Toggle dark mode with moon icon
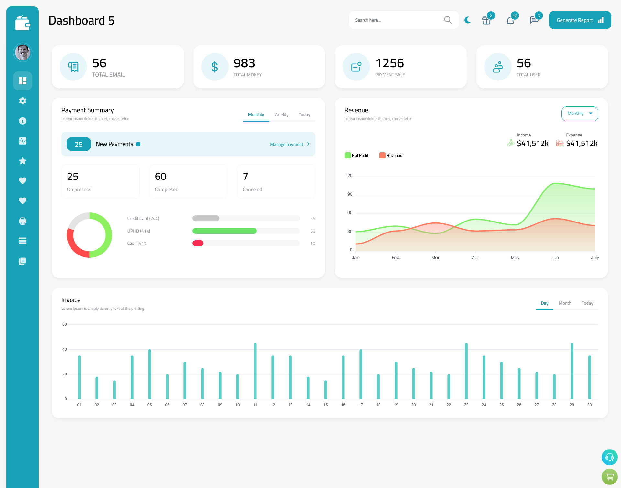The width and height of the screenshot is (621, 488). pyautogui.click(x=468, y=20)
